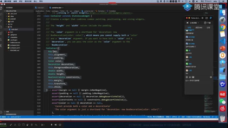
Task: Open Chrome from the dock
Action: [x=222, y=27]
